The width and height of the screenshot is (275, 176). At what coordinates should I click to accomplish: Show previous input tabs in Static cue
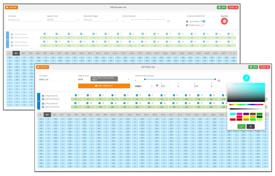coord(41,115)
